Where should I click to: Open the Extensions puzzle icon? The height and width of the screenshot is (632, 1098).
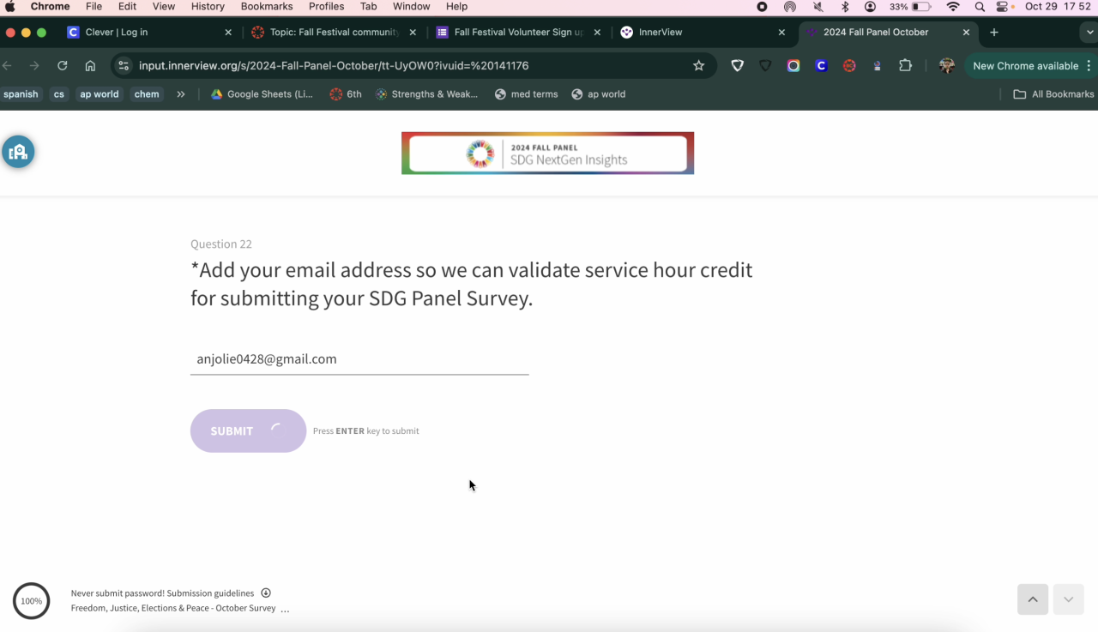pyautogui.click(x=905, y=65)
